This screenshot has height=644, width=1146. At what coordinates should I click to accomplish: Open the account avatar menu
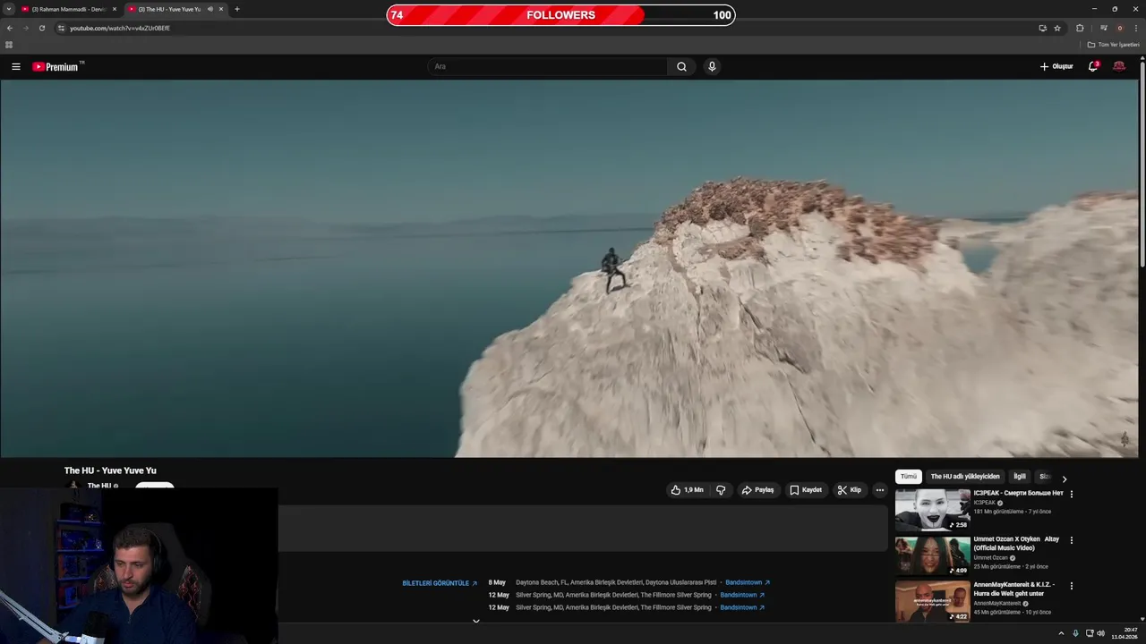point(1119,66)
